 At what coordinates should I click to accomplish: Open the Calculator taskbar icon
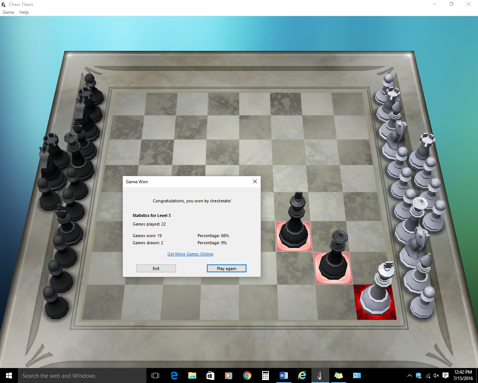point(265,376)
